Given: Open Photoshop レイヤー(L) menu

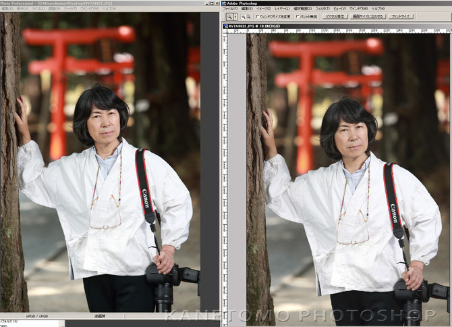Looking at the screenshot, I should pos(282,9).
